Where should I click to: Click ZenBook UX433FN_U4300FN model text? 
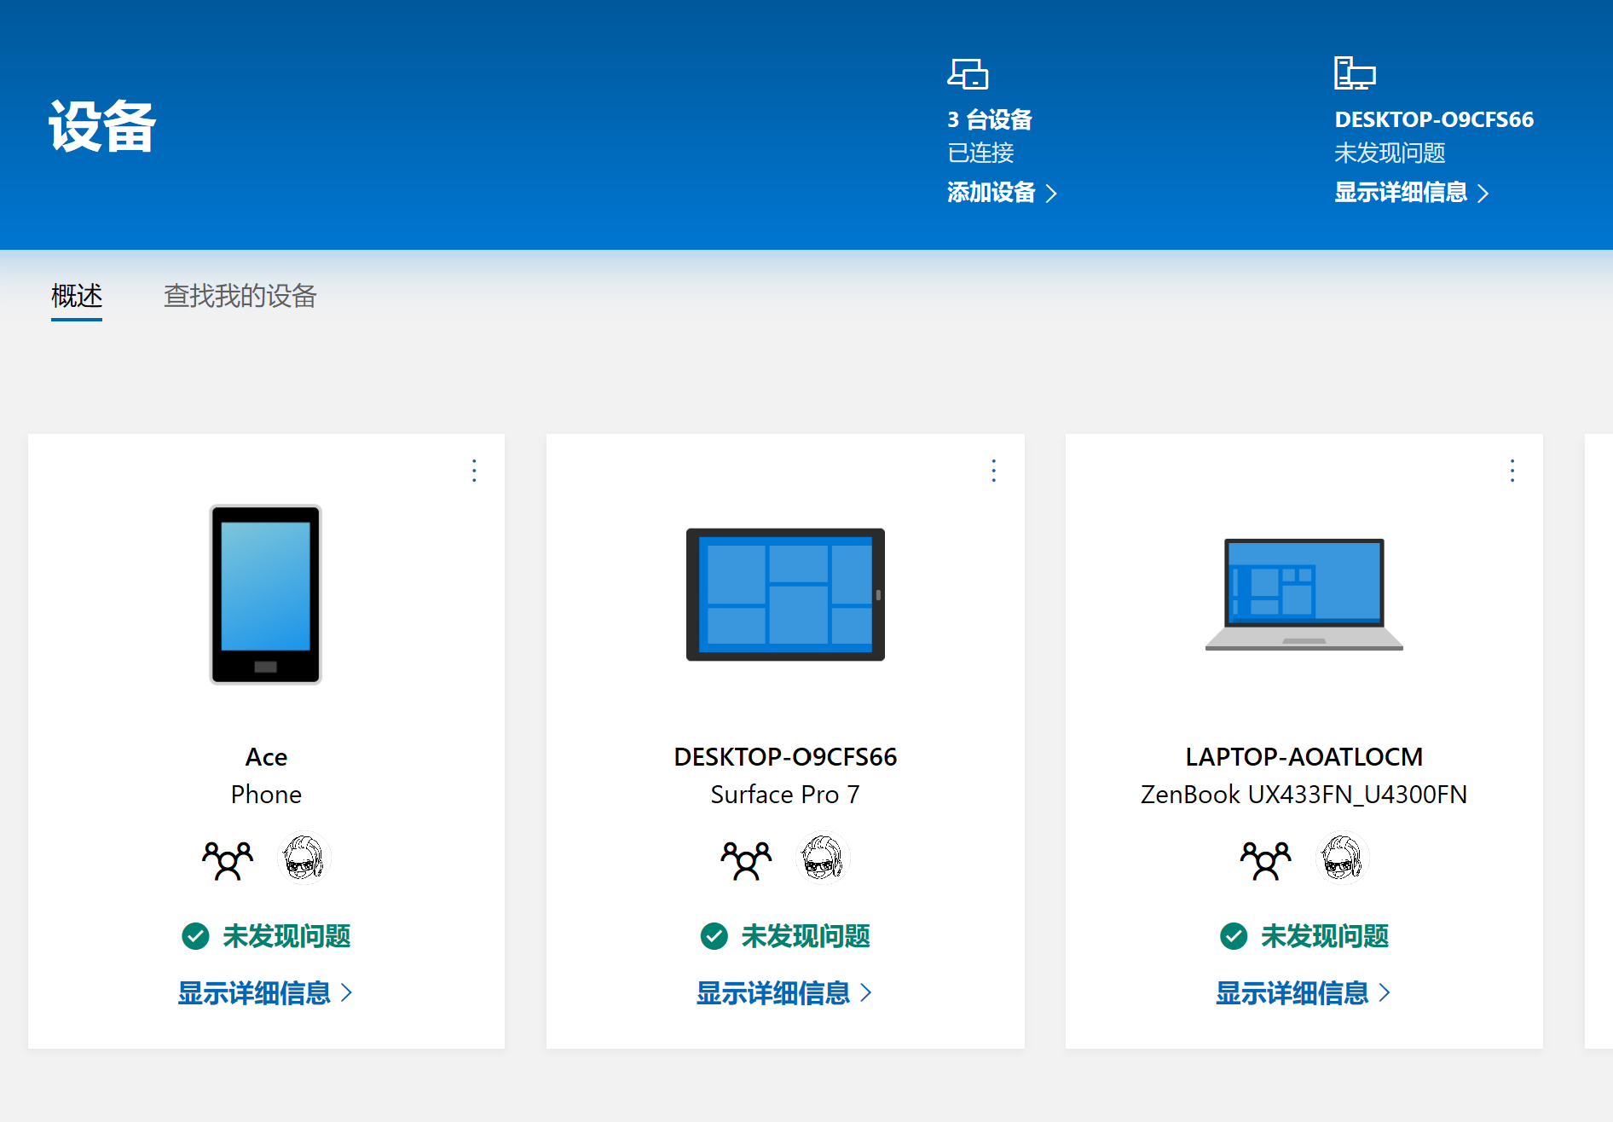pyautogui.click(x=1304, y=795)
